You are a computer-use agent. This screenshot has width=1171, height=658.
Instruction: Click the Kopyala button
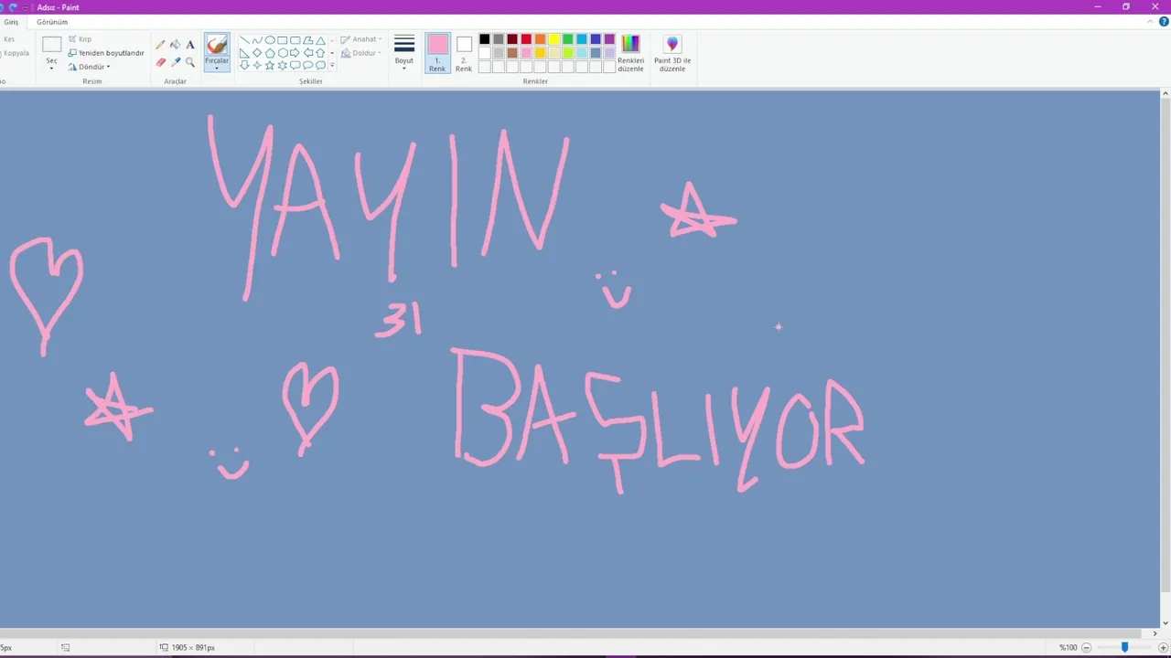pyautogui.click(x=16, y=53)
